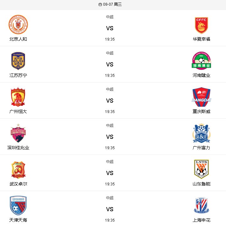The width and height of the screenshot is (226, 226).
Task: Select the R&F Guangzhou blue crest
Action: 201,133
